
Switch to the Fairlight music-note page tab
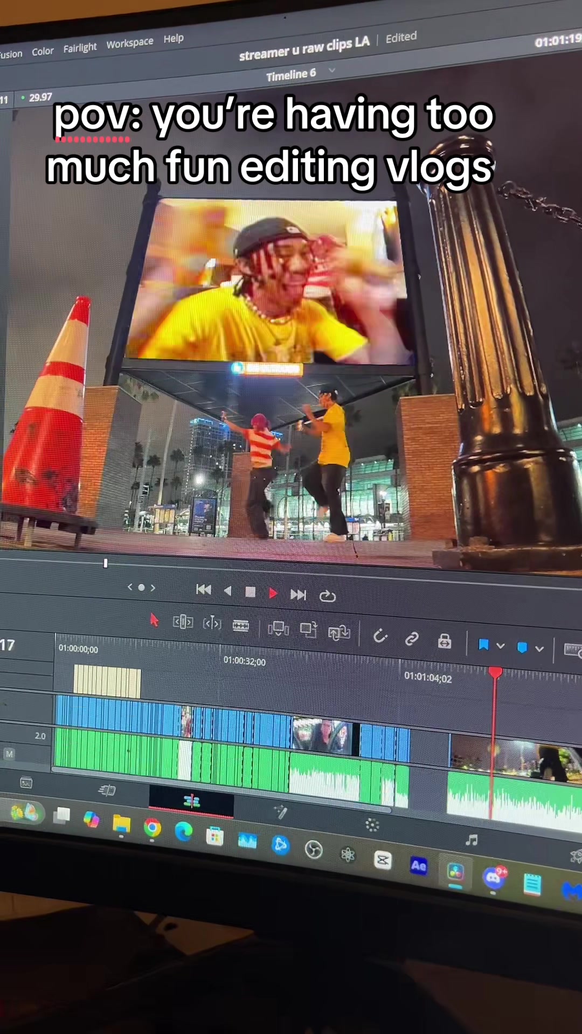pos(472,840)
